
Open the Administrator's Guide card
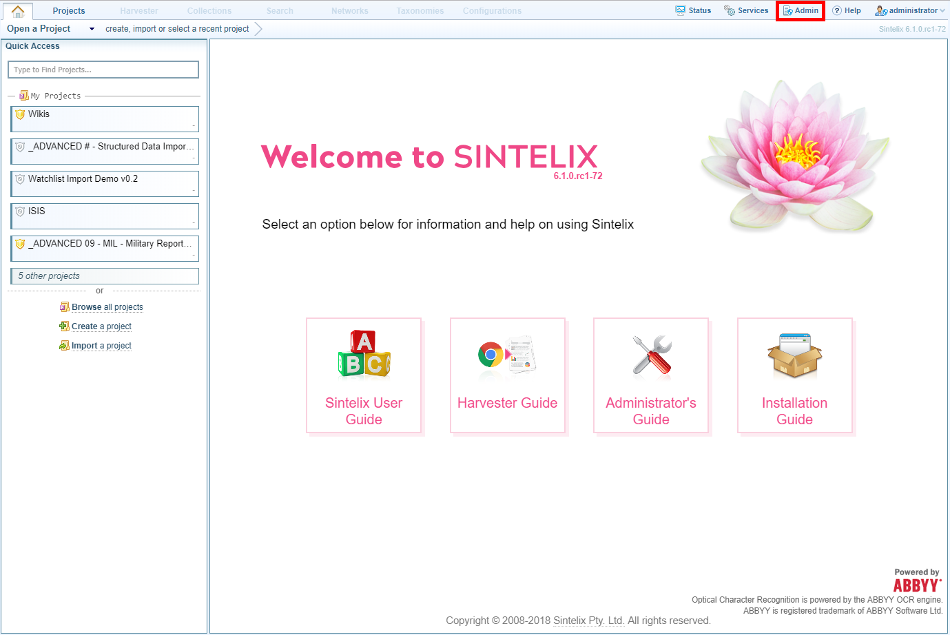pyautogui.click(x=651, y=375)
